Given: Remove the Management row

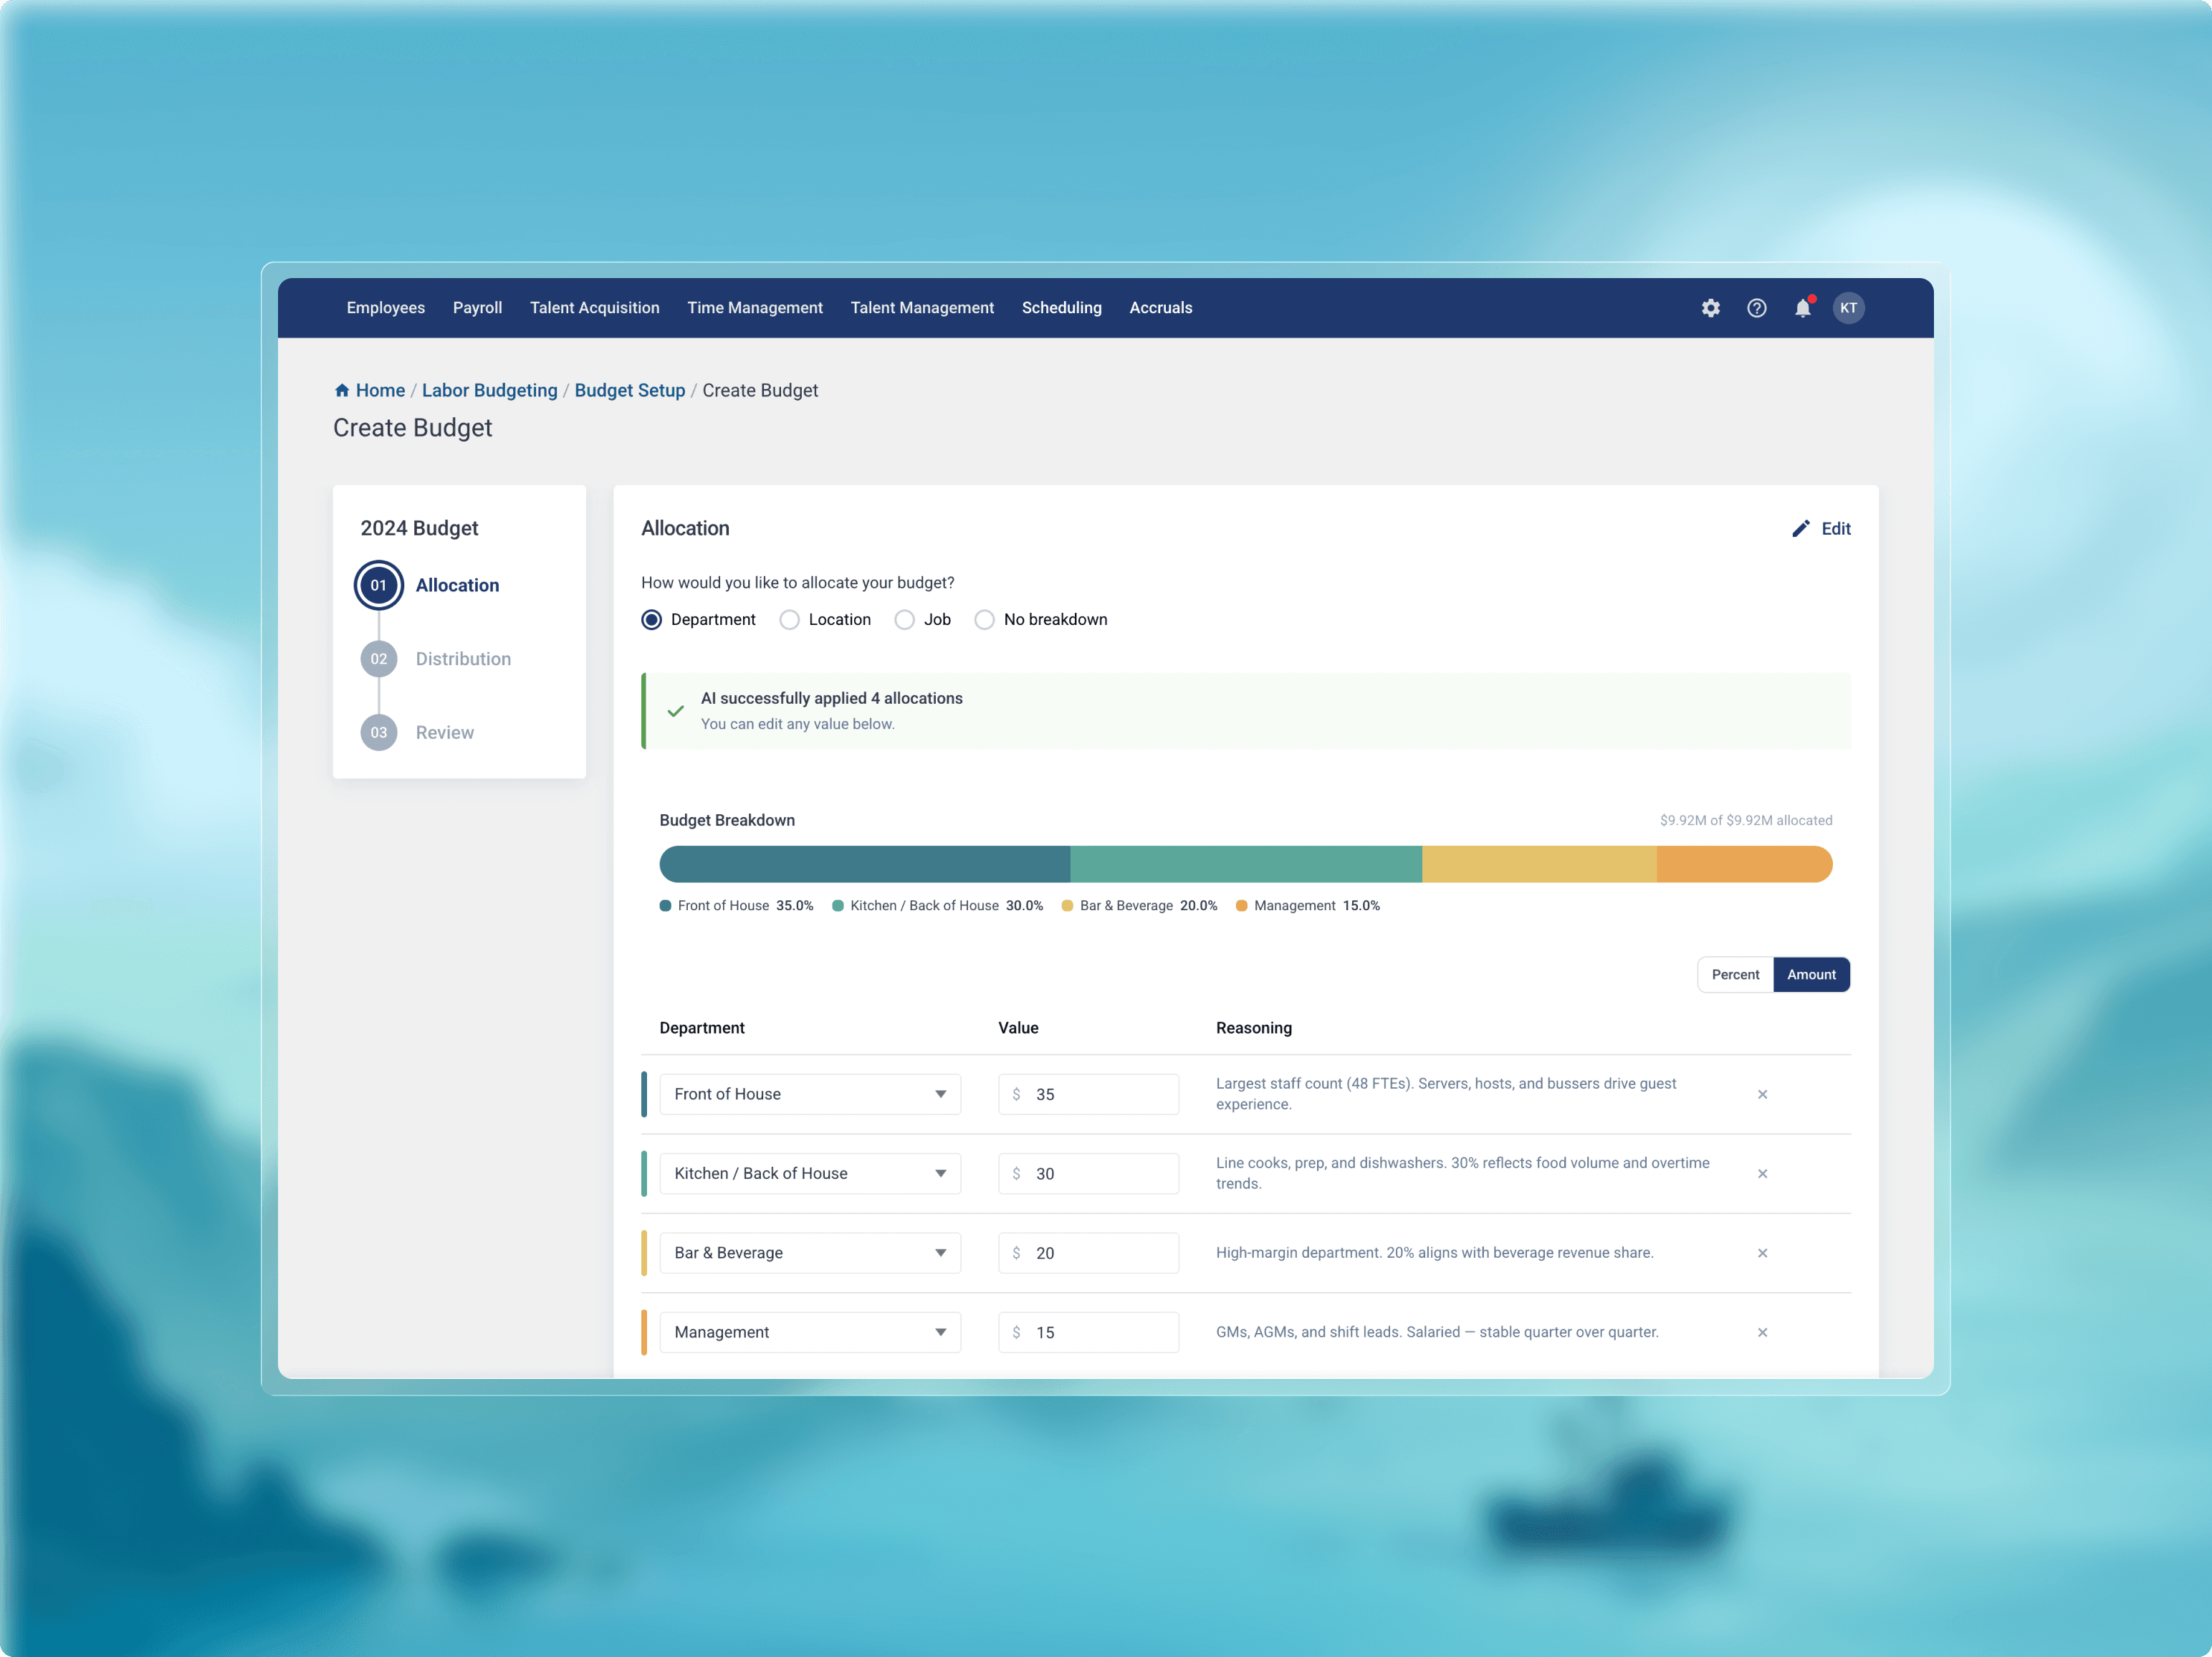Looking at the screenshot, I should pyautogui.click(x=1763, y=1332).
